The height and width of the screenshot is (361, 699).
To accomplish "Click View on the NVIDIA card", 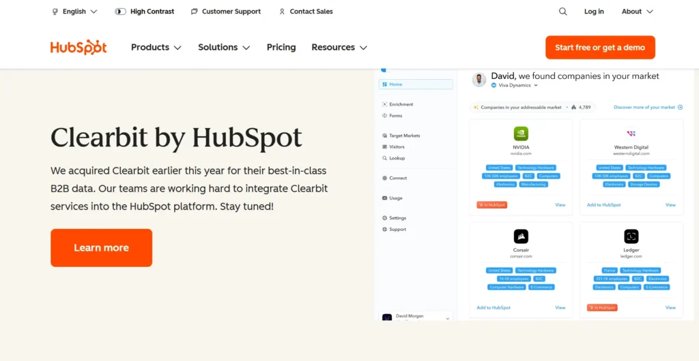I will click(560, 205).
